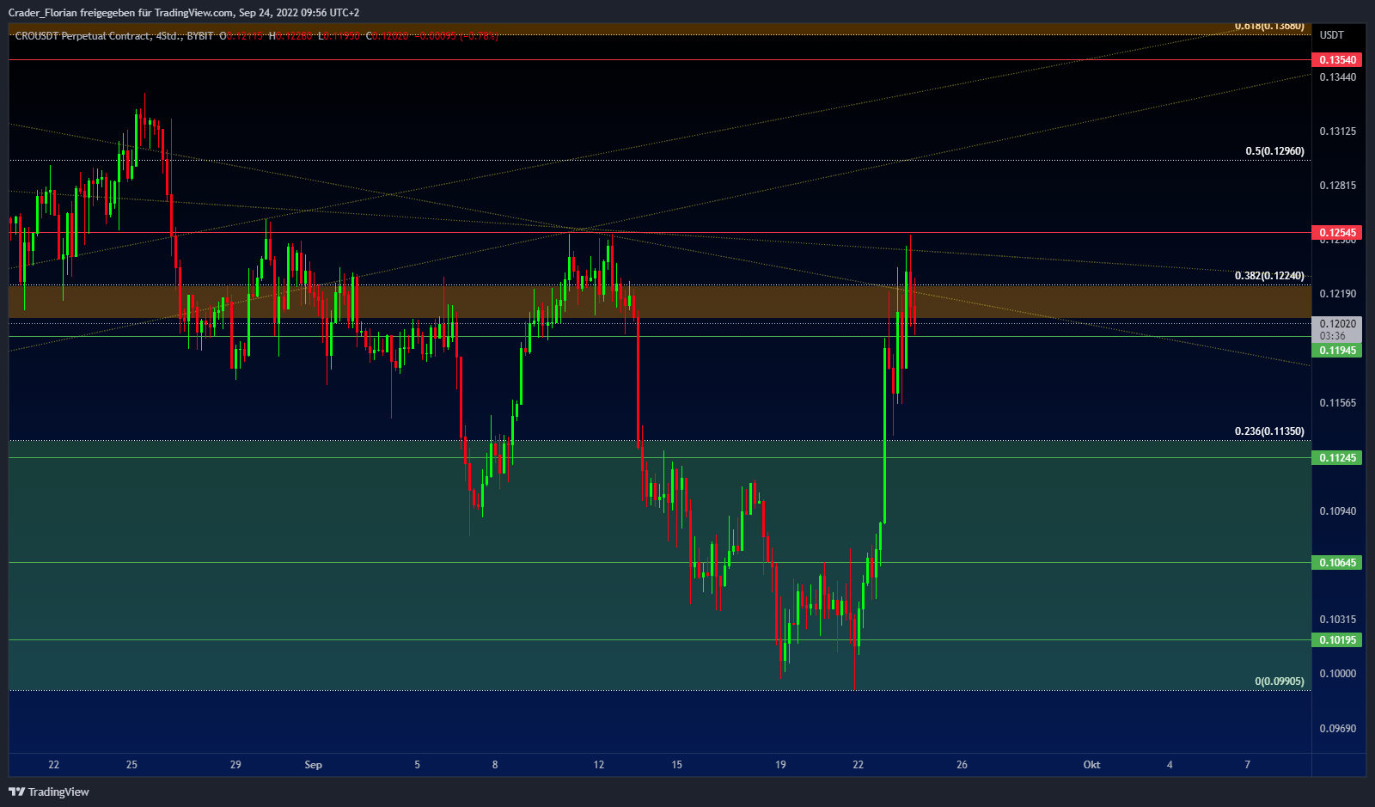Click the 0.618(0.13680) Fibonacci label
The height and width of the screenshot is (807, 1375).
[1269, 27]
